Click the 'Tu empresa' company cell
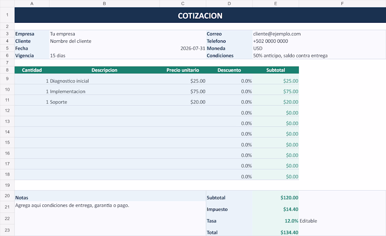Viewport: 386px width, 236px height. [104, 34]
